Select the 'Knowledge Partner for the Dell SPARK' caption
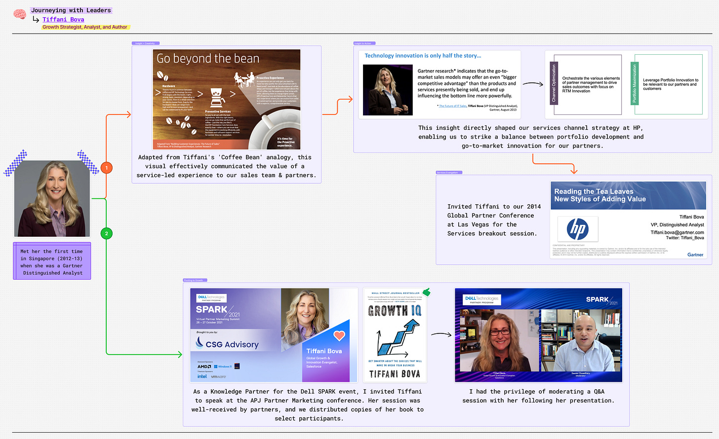This screenshot has height=439, width=719. (307, 405)
